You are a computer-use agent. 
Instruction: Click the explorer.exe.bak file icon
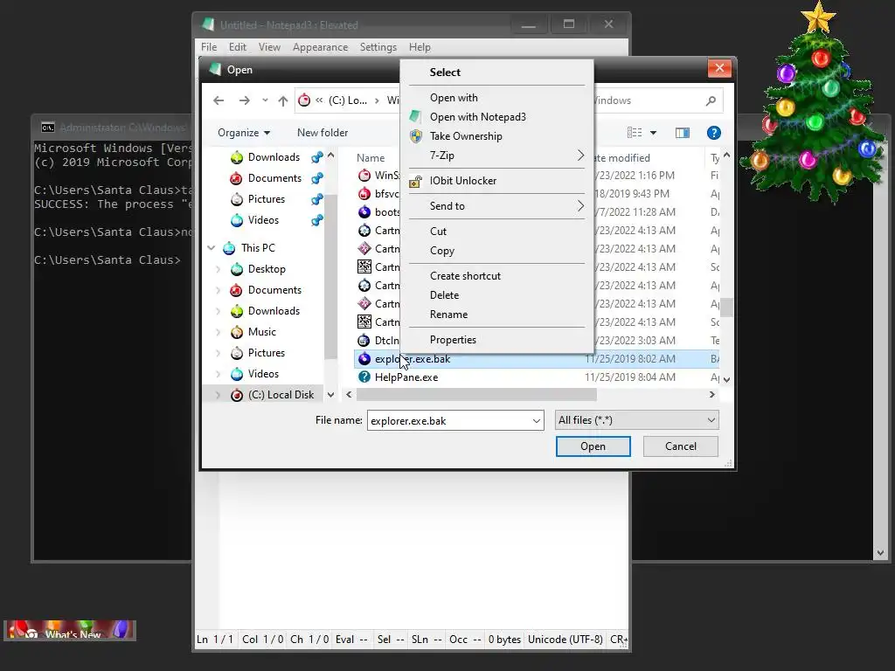click(364, 359)
